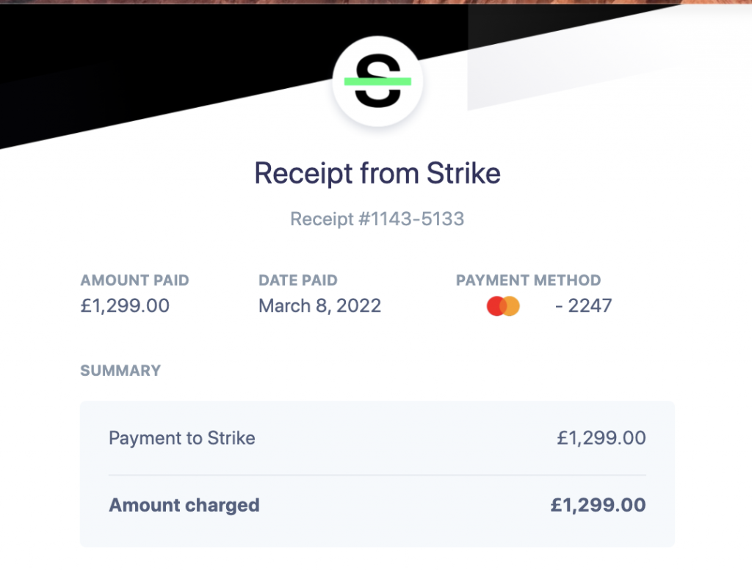This screenshot has height=571, width=752.
Task: Click the SUMMARY section label
Action: [x=120, y=371]
